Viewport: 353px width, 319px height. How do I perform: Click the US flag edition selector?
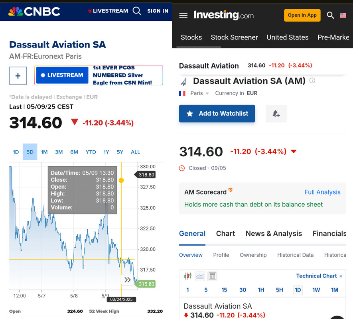tap(343, 15)
